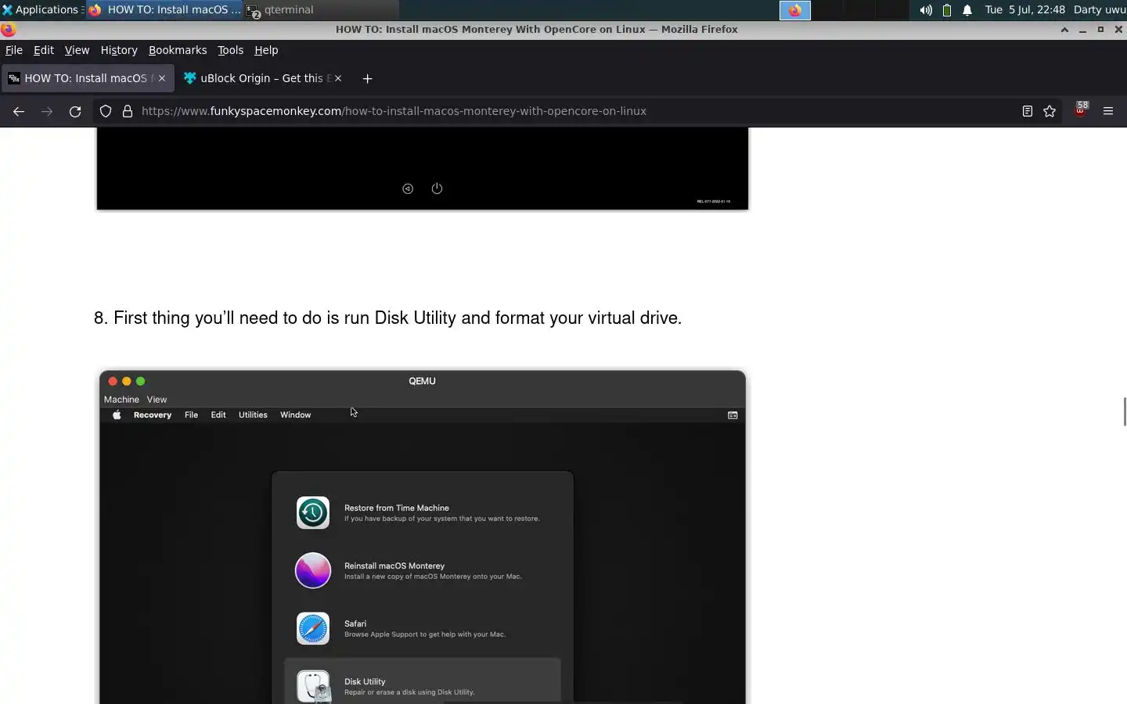Screen dimensions: 1127x704
Task: Click the step 8 Disk Utility instruction text
Action: point(387,318)
